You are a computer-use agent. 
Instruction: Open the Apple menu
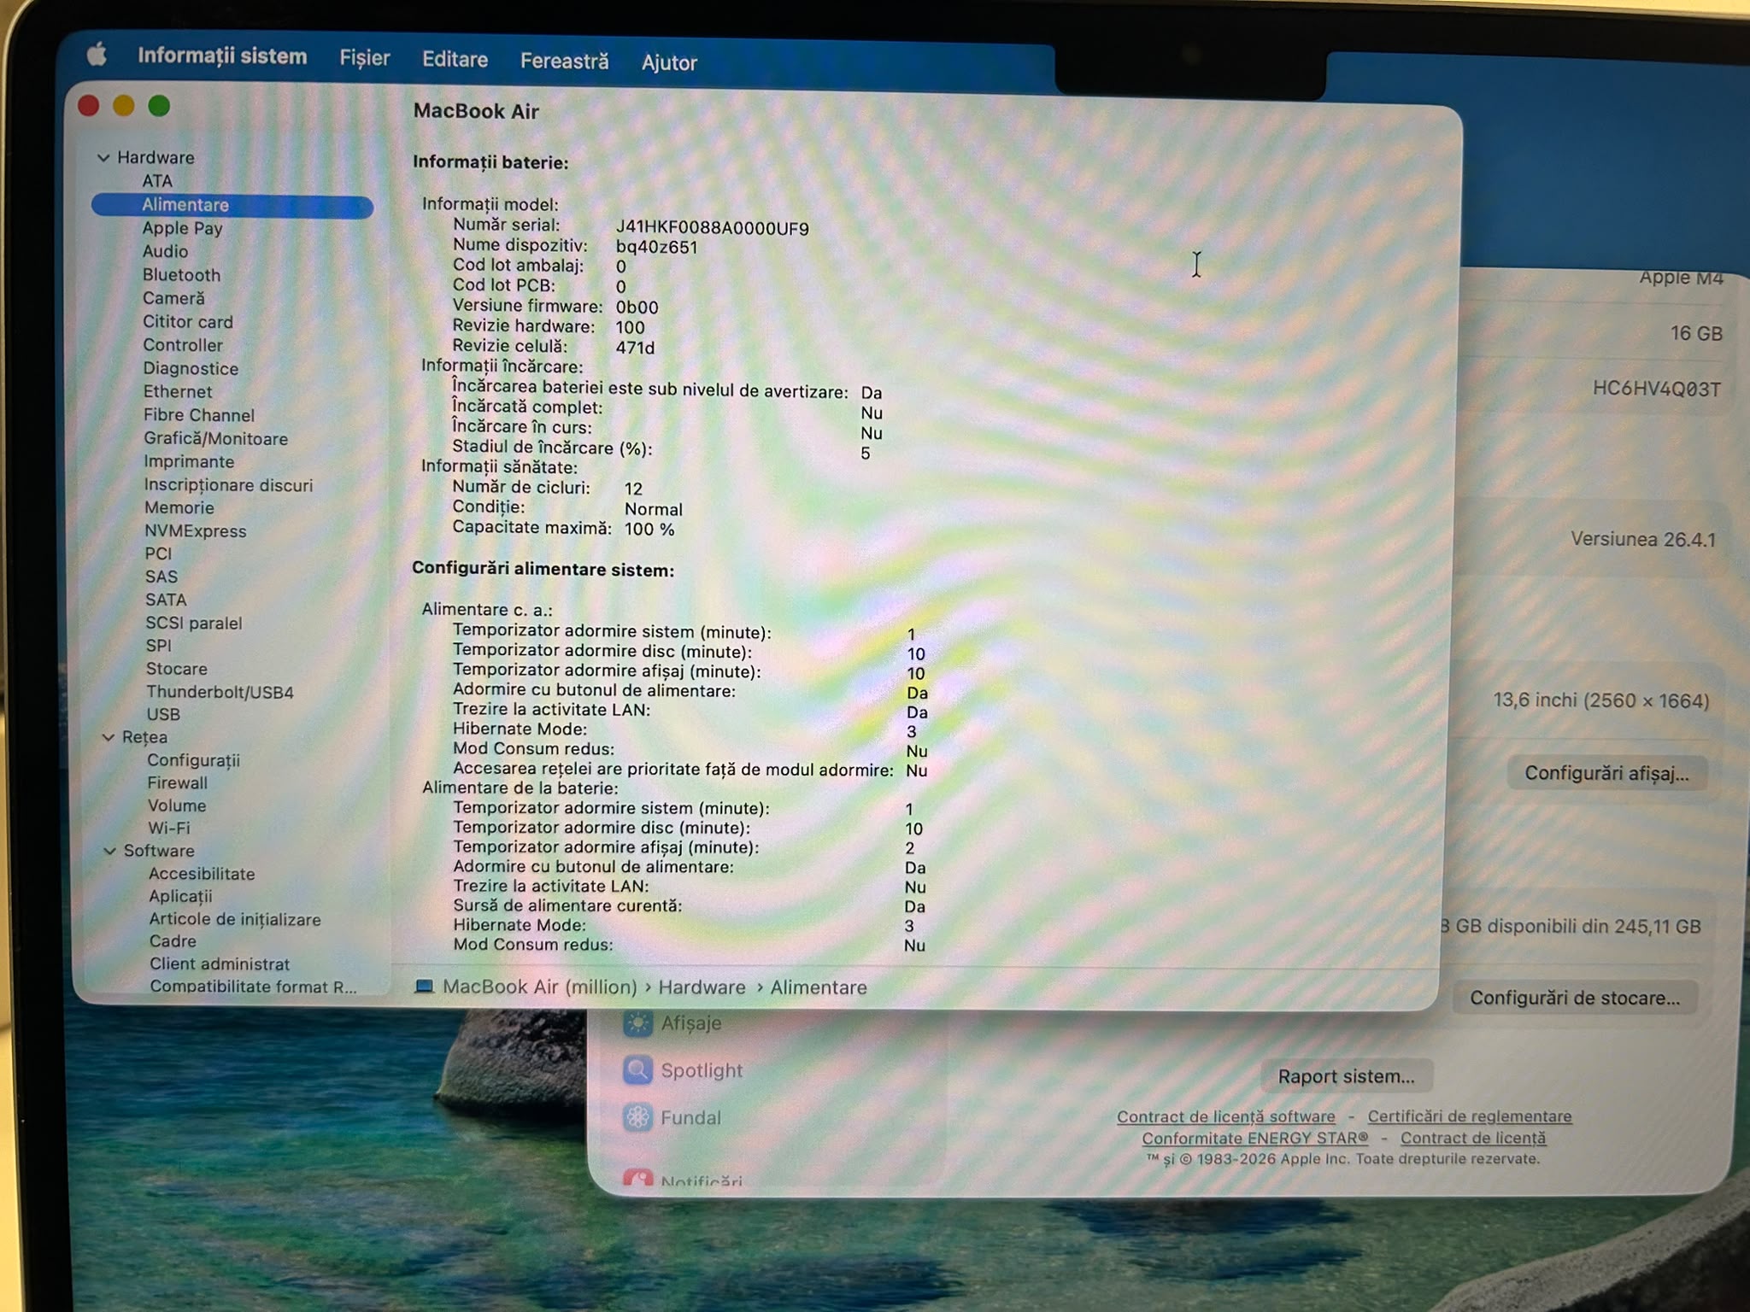click(97, 56)
